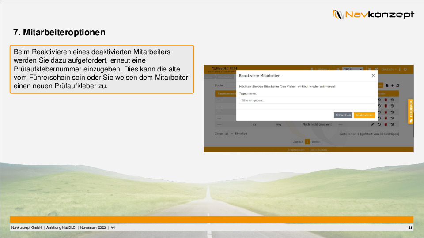Click slide page number 21

coord(410,227)
